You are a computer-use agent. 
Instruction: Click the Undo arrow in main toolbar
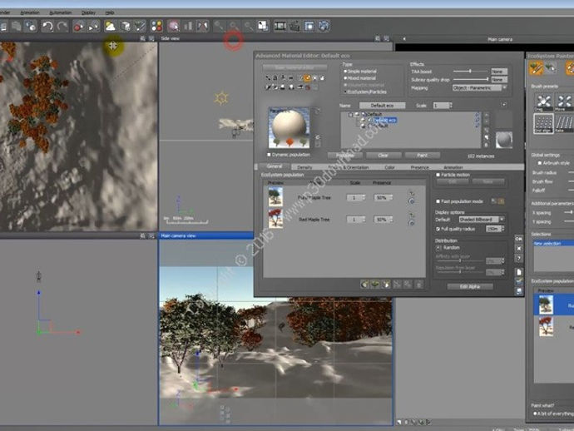[47, 26]
